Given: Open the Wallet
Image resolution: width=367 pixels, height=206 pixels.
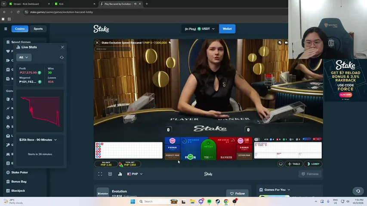Looking at the screenshot, I should point(227,29).
